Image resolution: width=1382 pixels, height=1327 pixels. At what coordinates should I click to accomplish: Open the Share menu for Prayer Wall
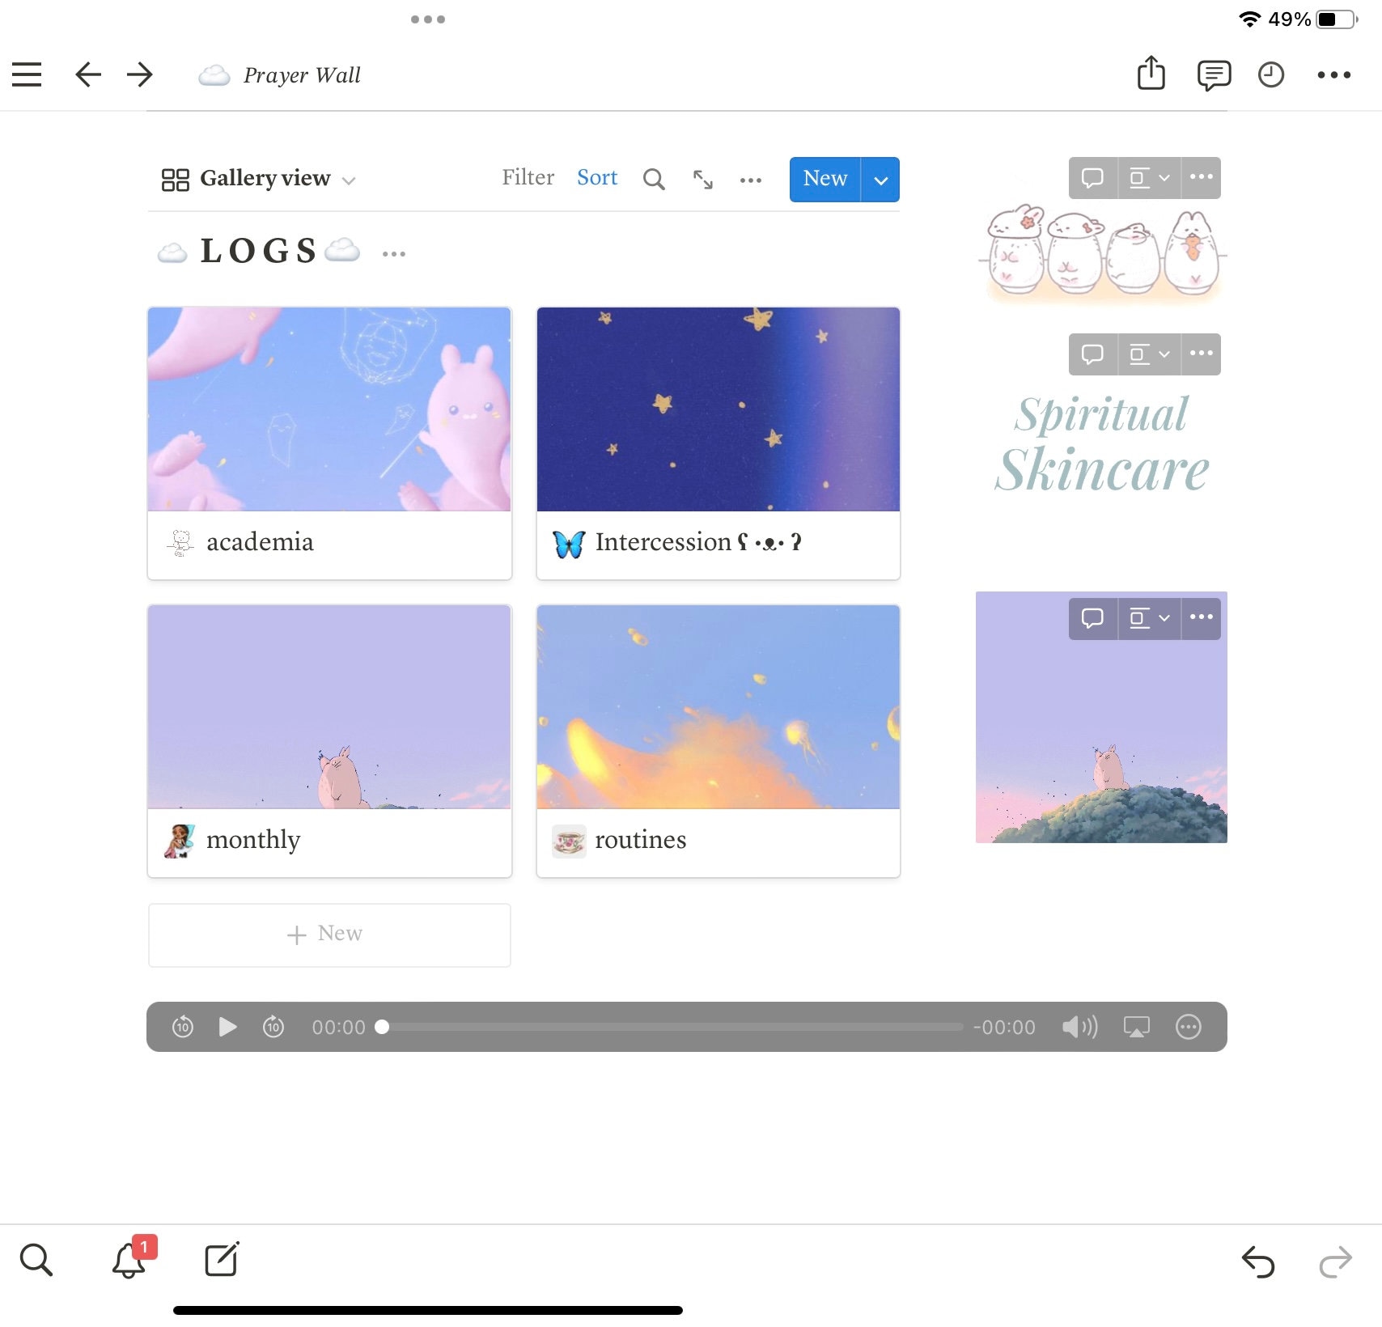(x=1151, y=74)
